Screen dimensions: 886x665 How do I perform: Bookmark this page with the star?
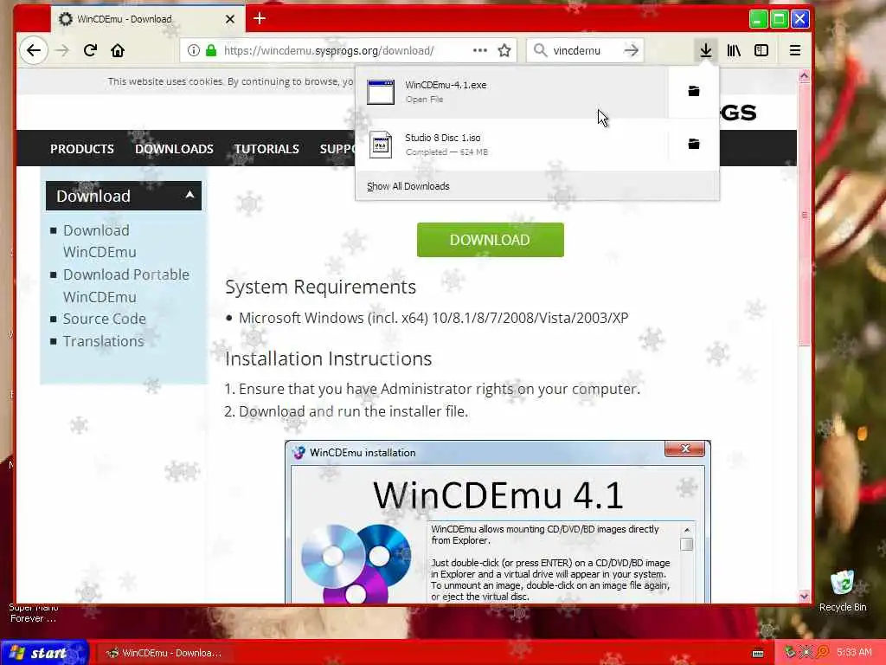504,50
